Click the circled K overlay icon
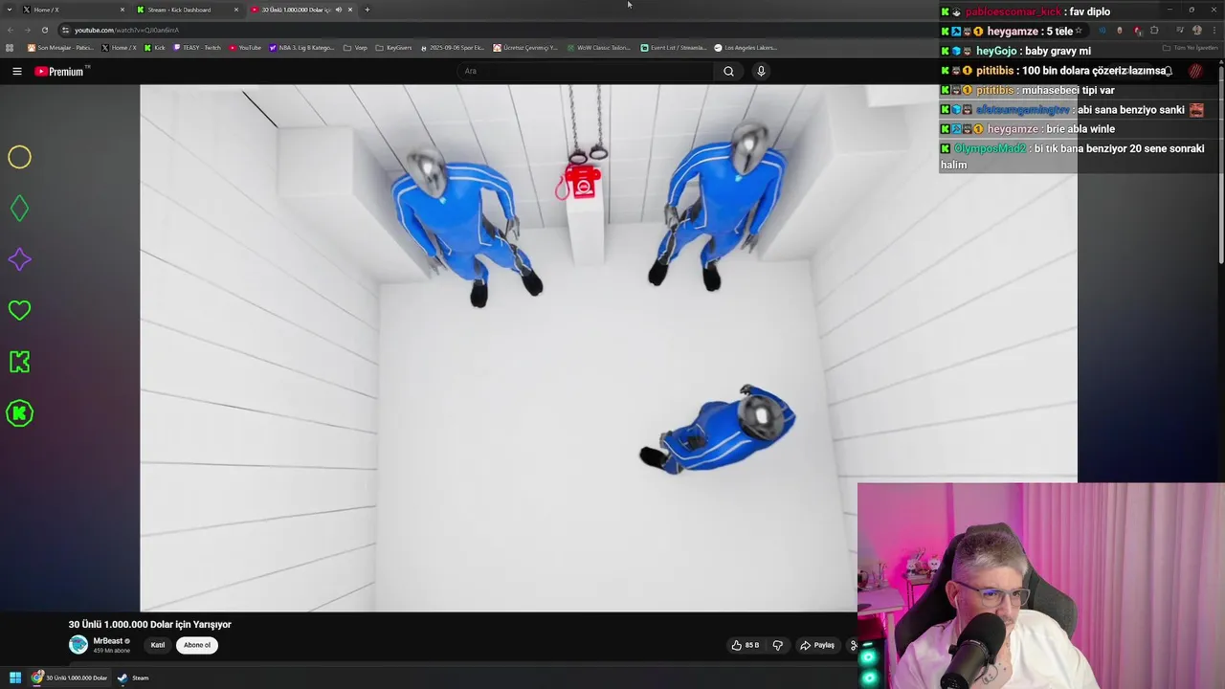 pyautogui.click(x=19, y=413)
